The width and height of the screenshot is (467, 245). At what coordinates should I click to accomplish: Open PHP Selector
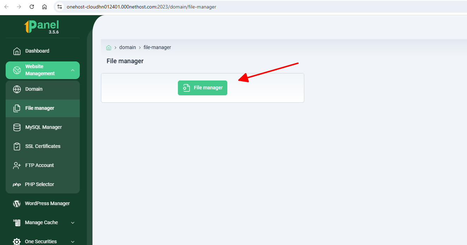point(43,184)
